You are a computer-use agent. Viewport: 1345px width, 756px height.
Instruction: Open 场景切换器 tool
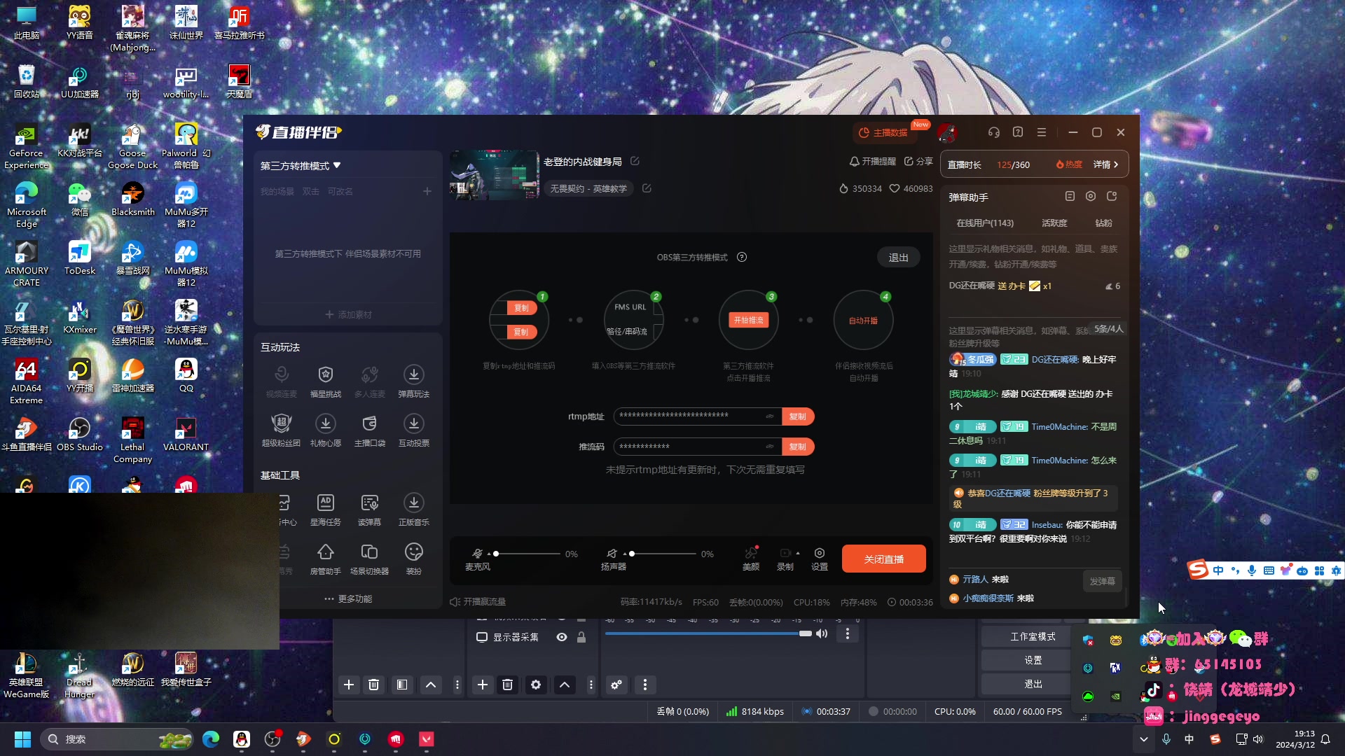(370, 559)
